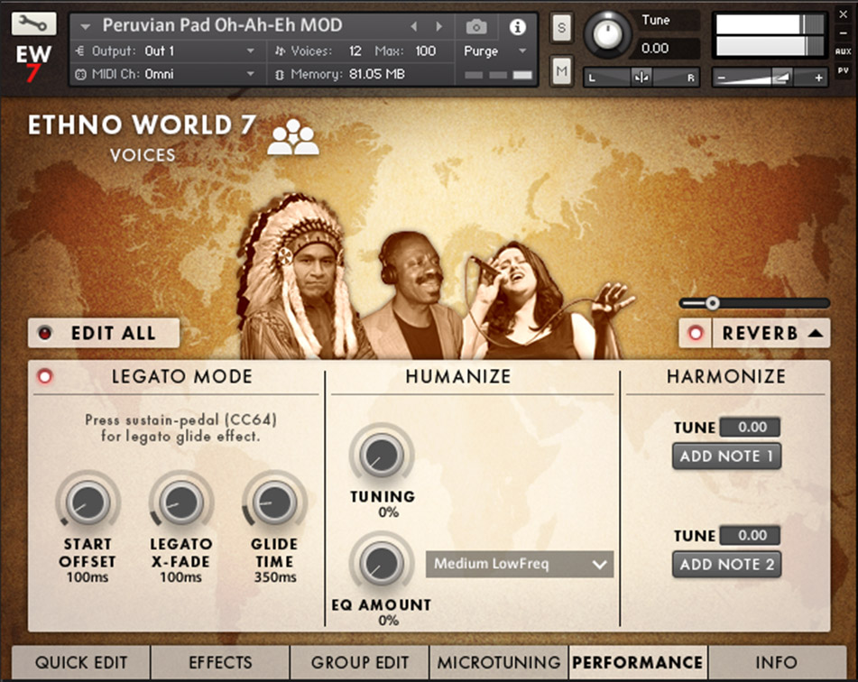Image resolution: width=858 pixels, height=682 pixels.
Task: Click the REVERB button label
Action: [x=760, y=333]
